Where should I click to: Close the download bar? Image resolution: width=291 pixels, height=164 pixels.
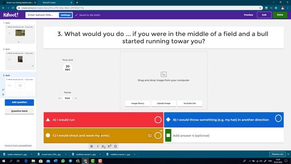click(x=288, y=154)
